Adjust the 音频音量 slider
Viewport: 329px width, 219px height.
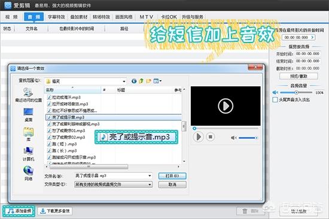pos(296,92)
